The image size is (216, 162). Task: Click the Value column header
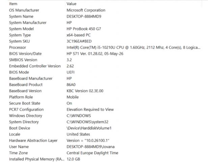[133, 4]
